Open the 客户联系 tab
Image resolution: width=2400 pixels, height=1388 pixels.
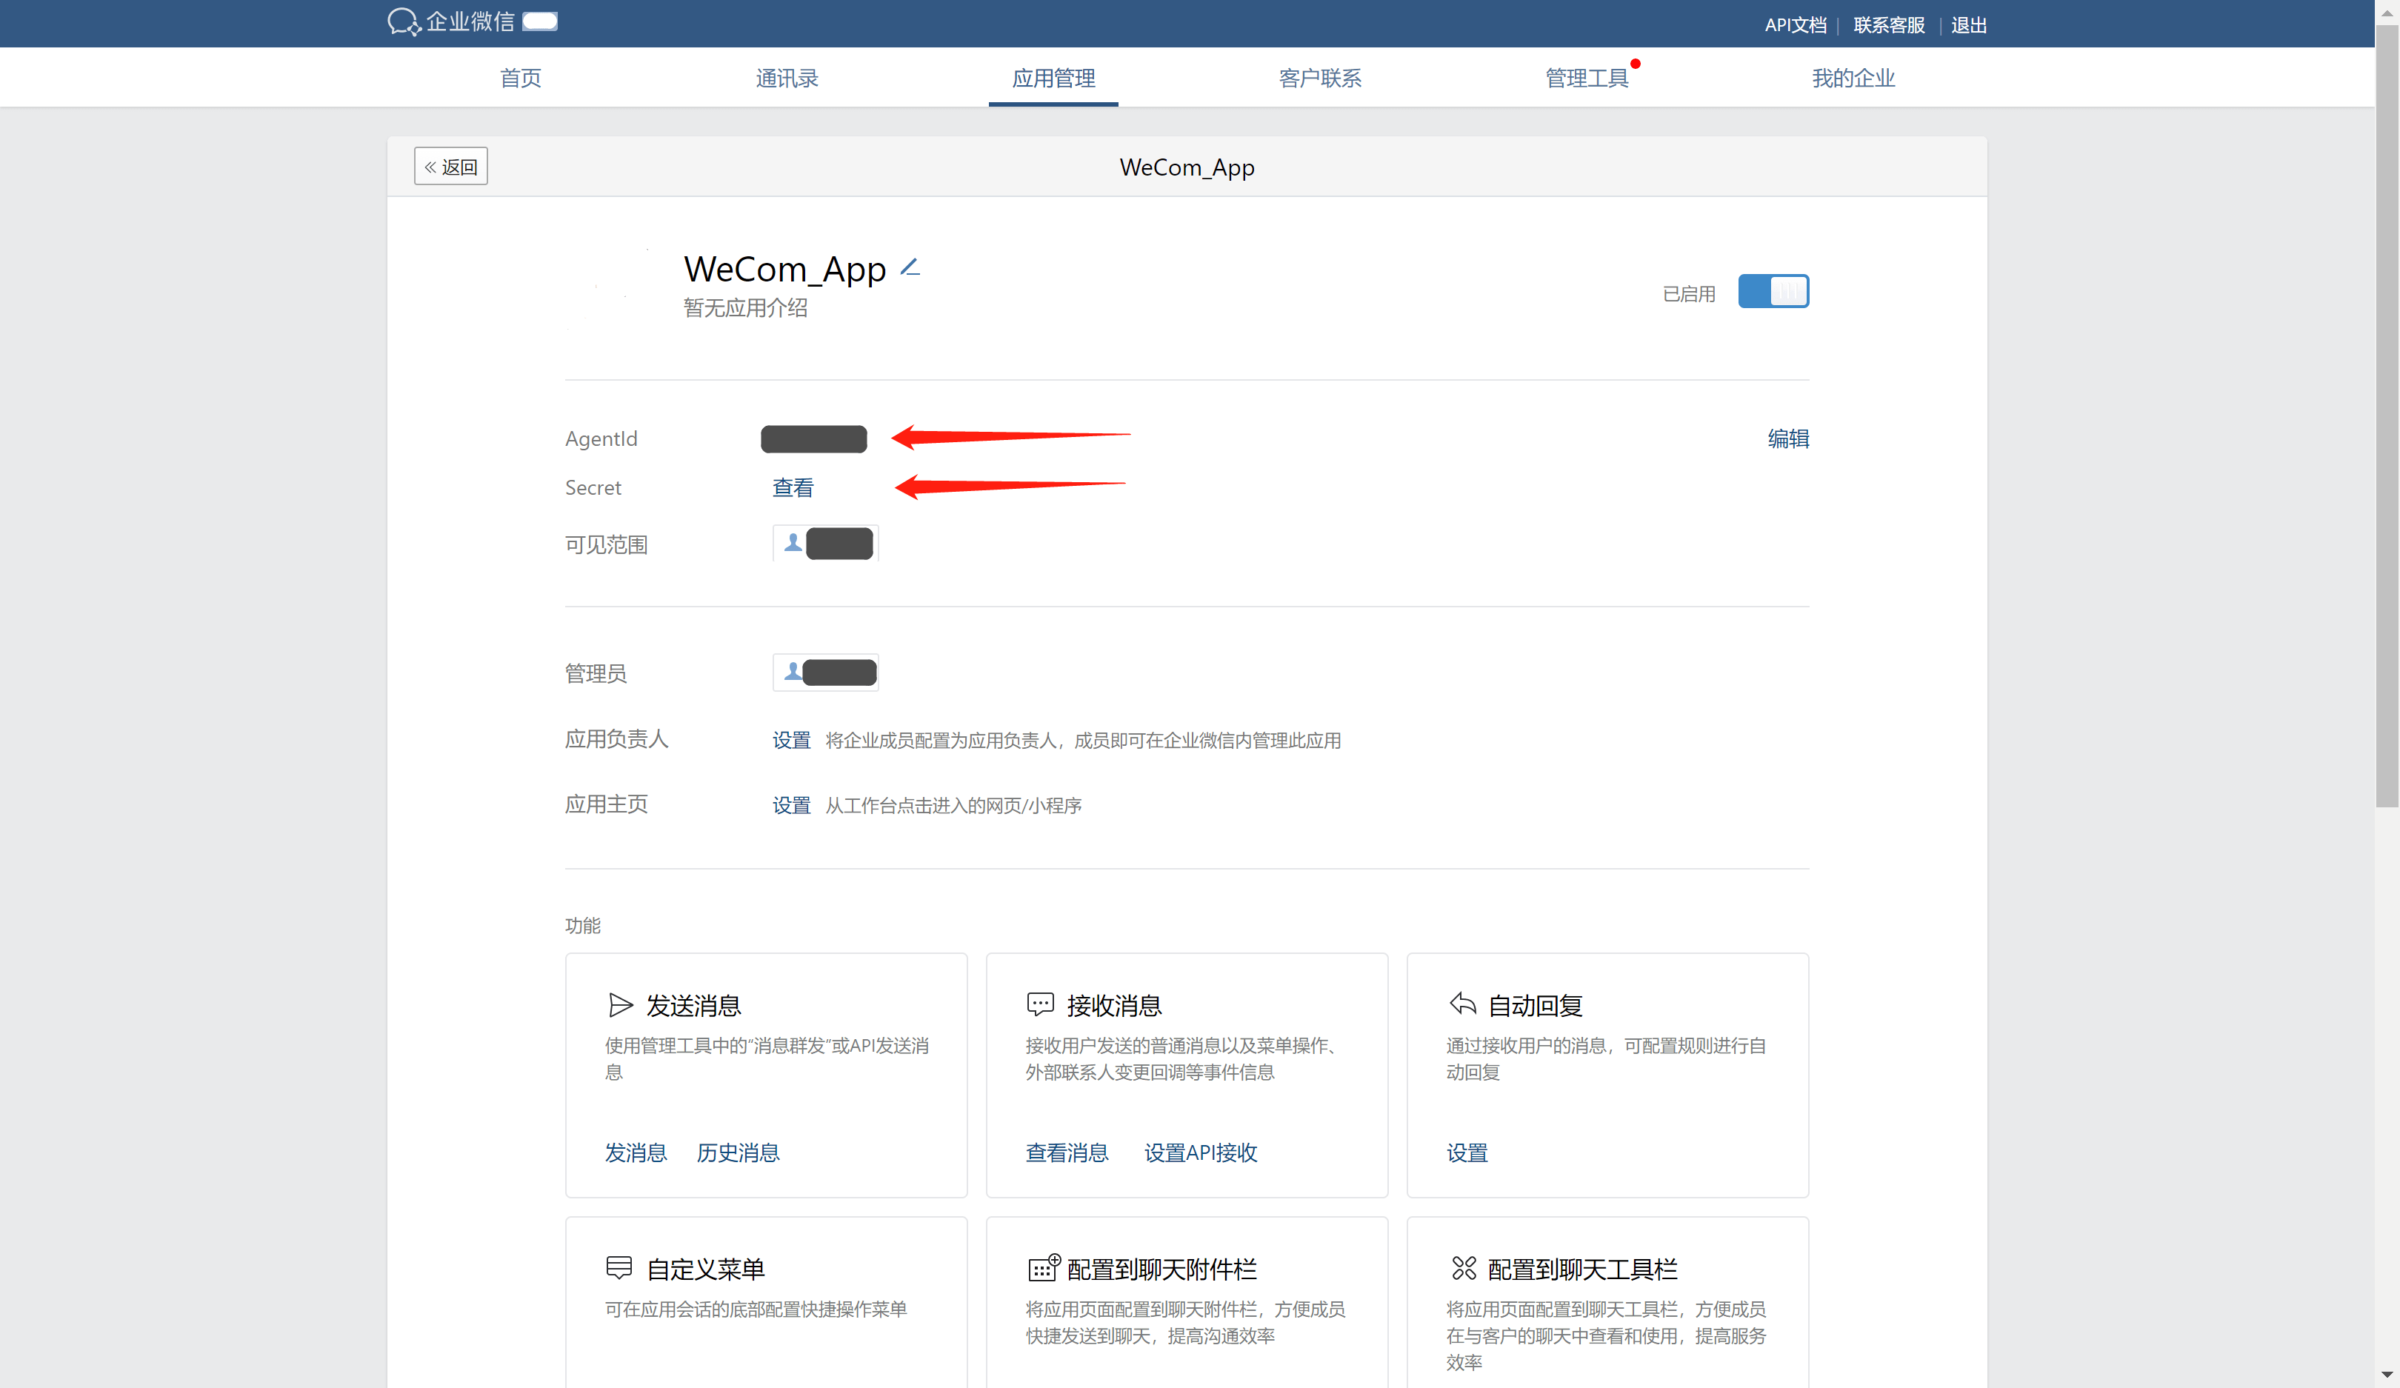click(x=1319, y=78)
